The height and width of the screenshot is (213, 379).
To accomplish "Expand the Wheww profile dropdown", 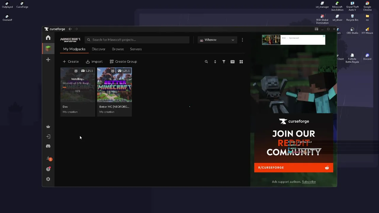I will pos(217,40).
